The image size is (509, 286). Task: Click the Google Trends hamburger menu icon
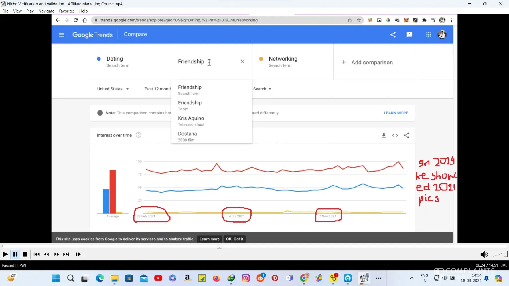pos(62,35)
